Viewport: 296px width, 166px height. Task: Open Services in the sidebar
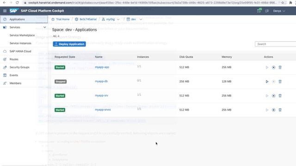(15, 27)
